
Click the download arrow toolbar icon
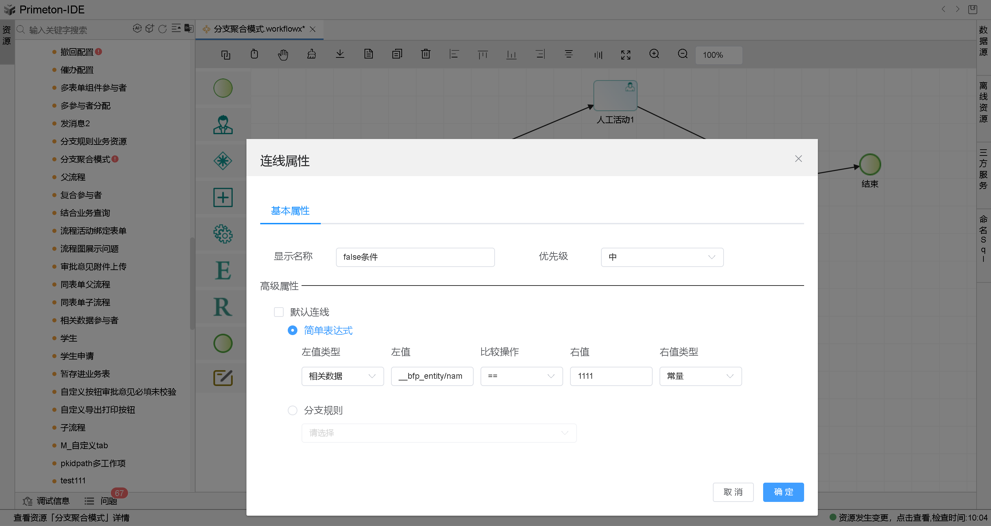(x=340, y=54)
